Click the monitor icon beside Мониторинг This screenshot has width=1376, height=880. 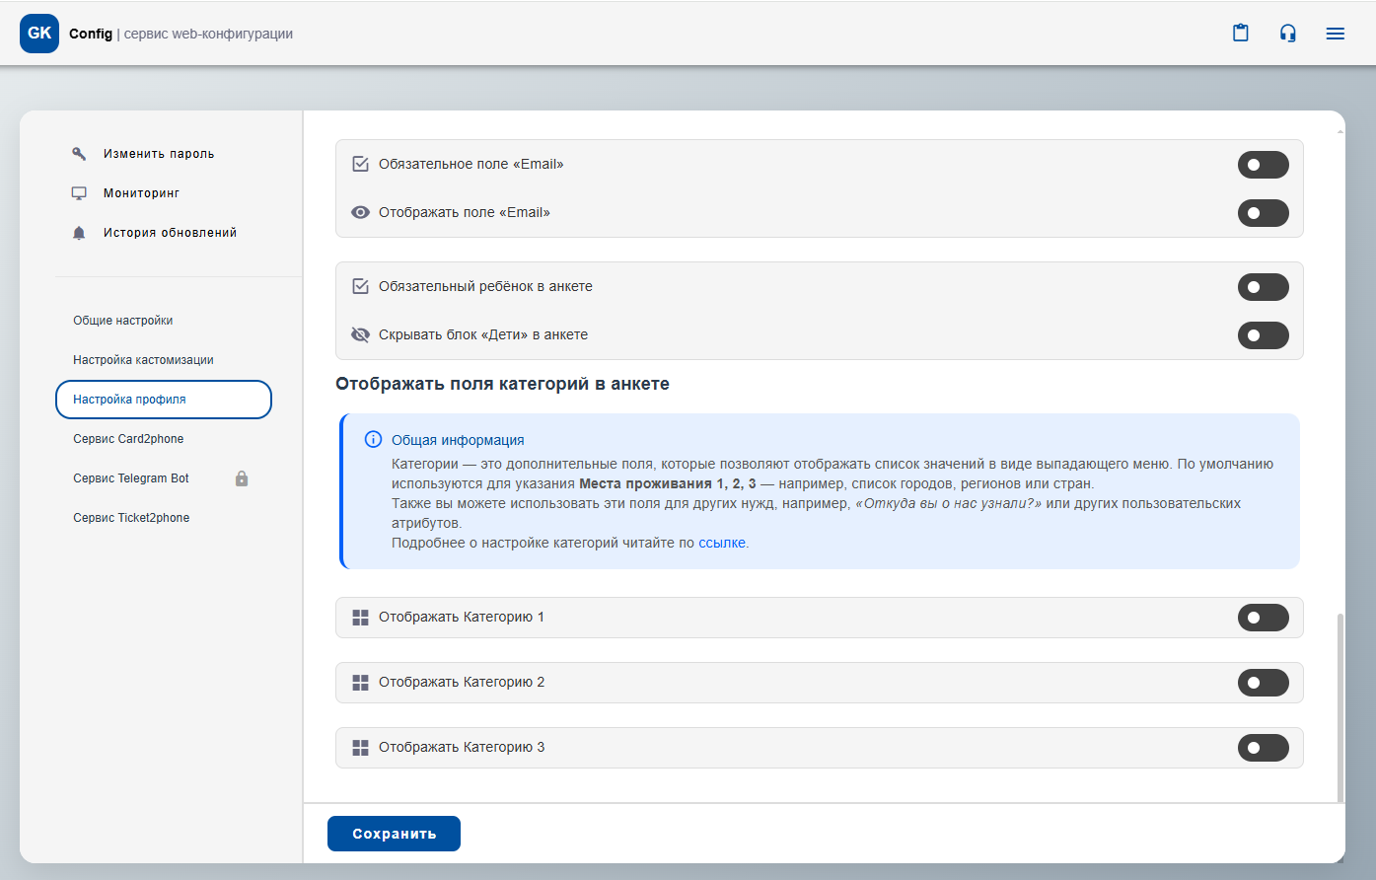79,193
